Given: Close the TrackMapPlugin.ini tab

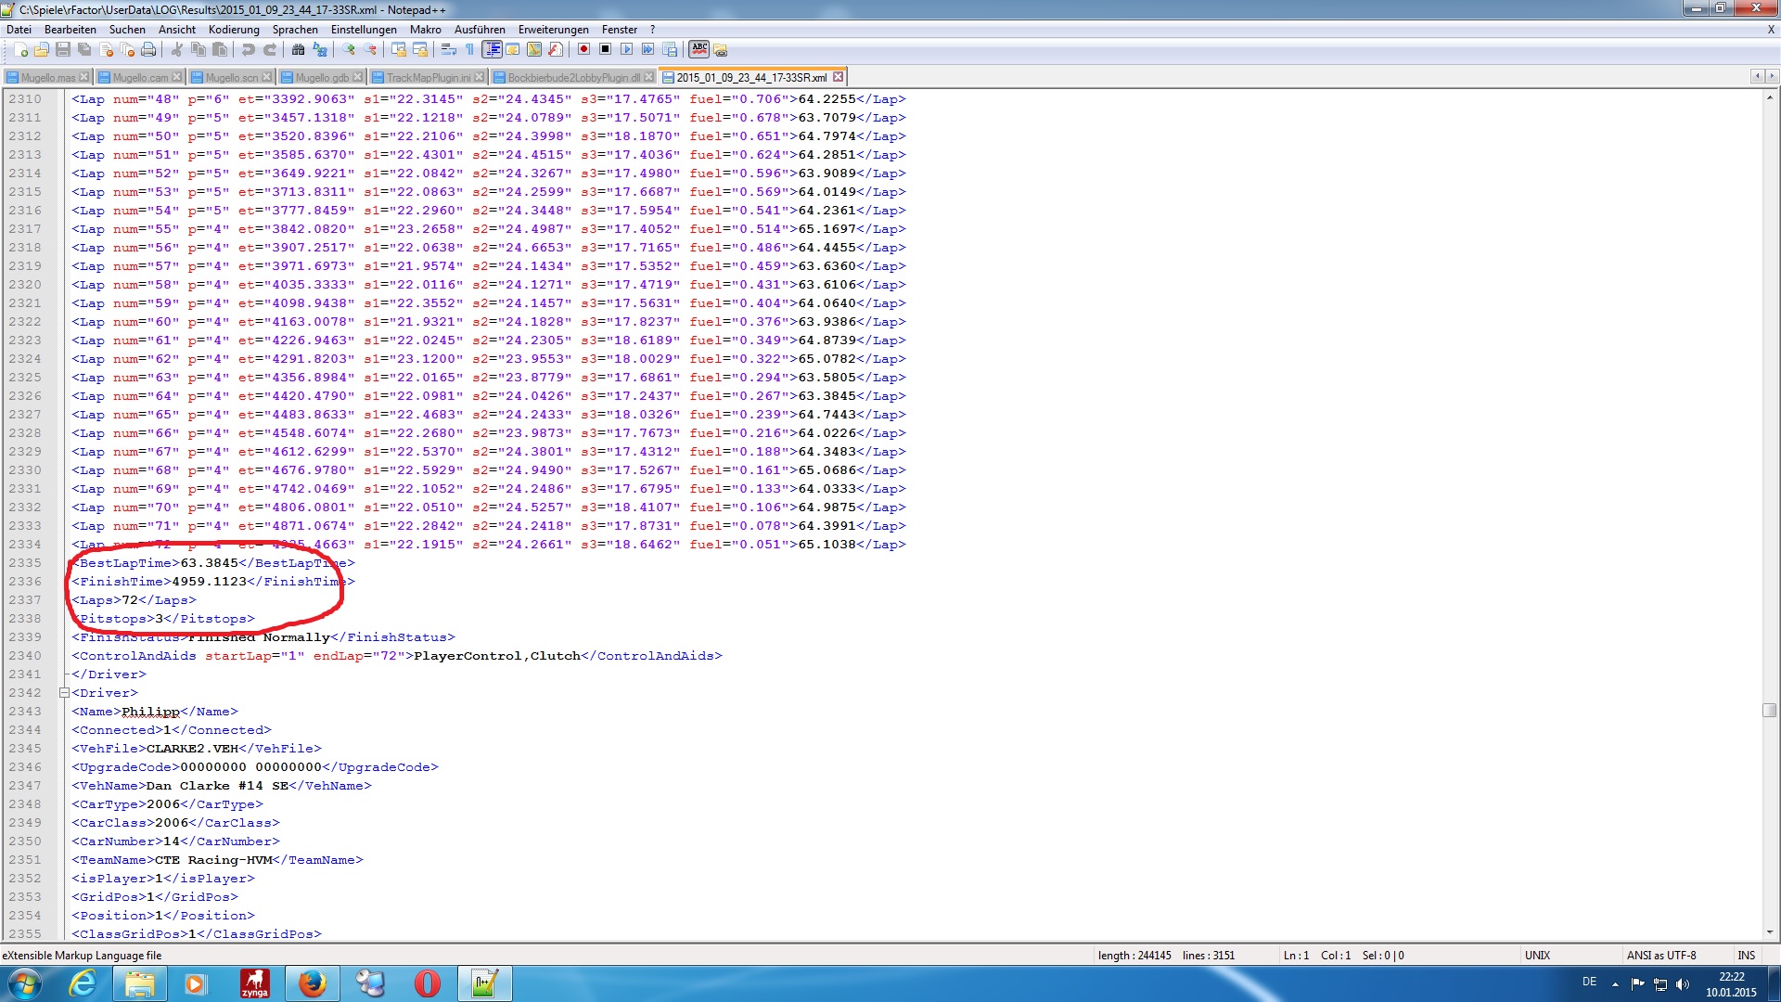Looking at the screenshot, I should 480,77.
